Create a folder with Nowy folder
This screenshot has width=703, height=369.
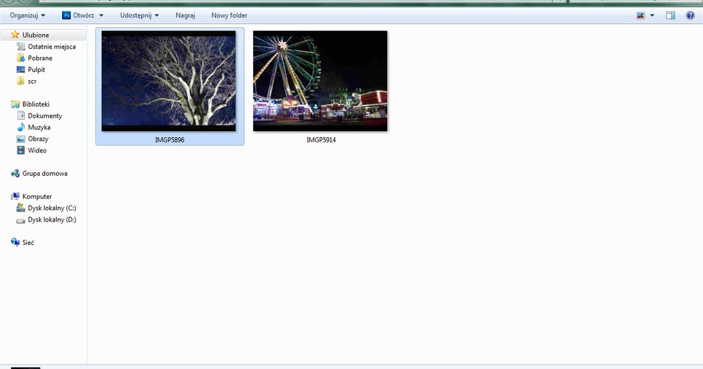pos(228,15)
